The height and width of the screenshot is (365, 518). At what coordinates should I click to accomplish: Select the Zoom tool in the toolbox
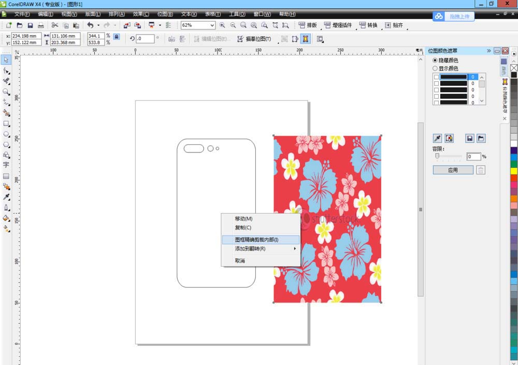tap(6, 92)
